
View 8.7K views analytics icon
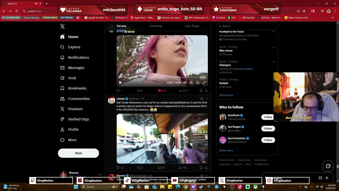click(180, 90)
